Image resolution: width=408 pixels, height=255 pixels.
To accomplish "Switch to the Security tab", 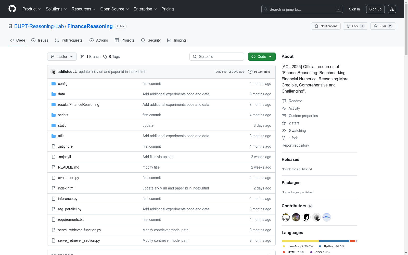I will [151, 40].
